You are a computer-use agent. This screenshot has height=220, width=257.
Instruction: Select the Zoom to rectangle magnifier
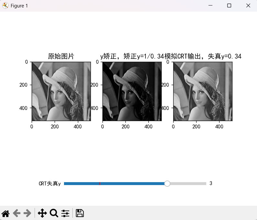(54, 213)
